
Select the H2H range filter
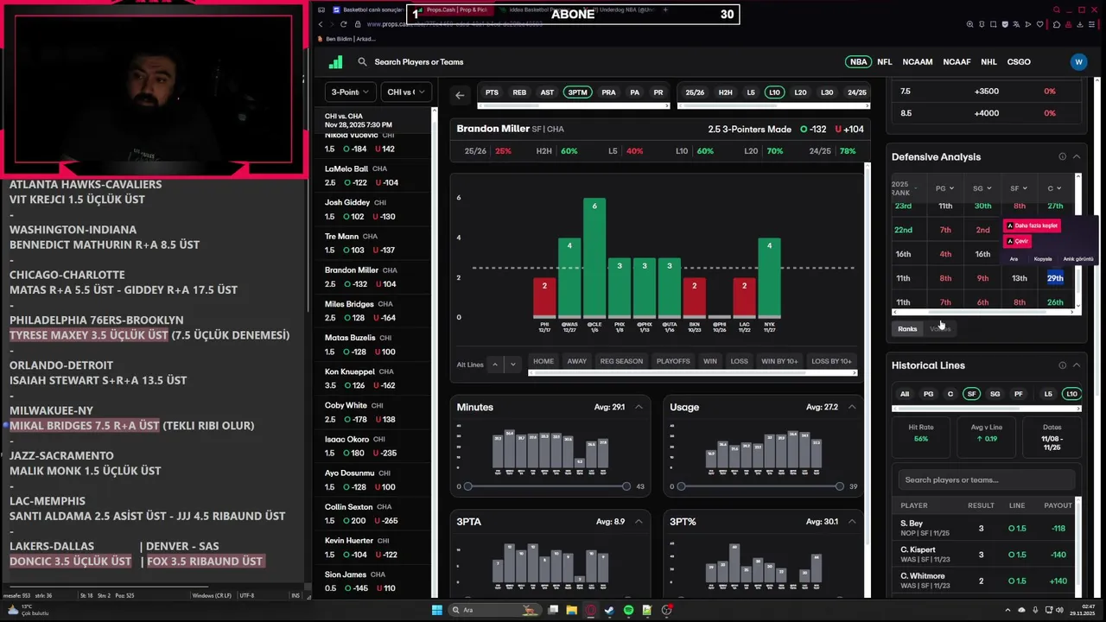point(726,92)
